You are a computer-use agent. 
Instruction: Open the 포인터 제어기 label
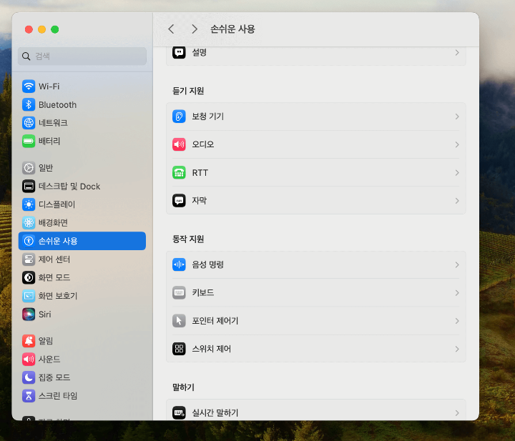click(215, 321)
